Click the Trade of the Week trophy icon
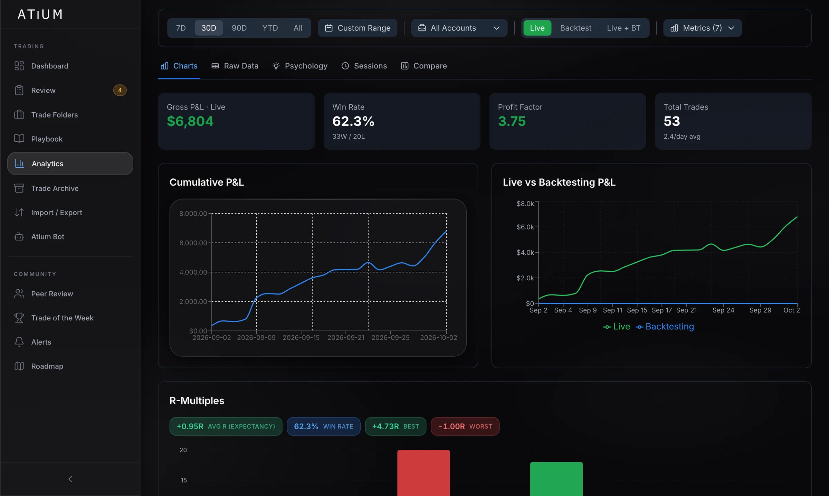The width and height of the screenshot is (829, 496). tap(19, 318)
